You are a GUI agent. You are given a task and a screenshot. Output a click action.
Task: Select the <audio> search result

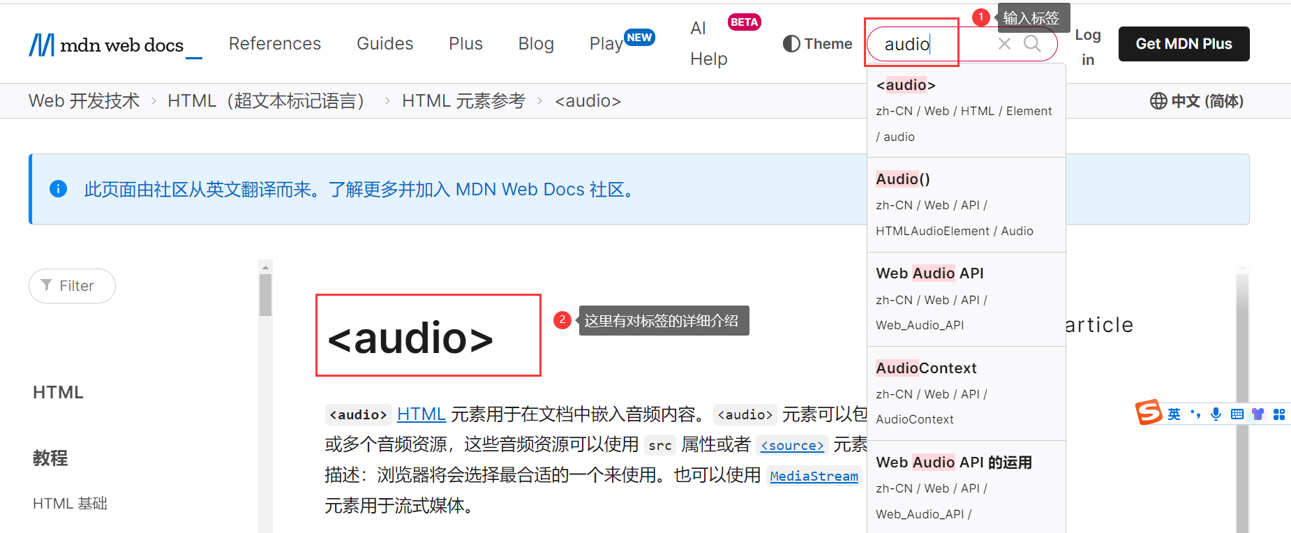(x=966, y=110)
